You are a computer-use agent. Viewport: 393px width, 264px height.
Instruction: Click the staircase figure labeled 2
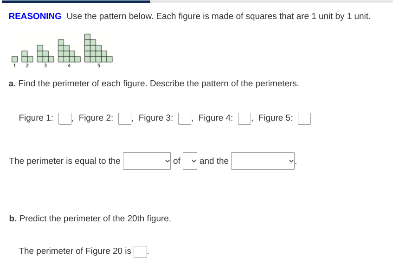tap(27, 57)
